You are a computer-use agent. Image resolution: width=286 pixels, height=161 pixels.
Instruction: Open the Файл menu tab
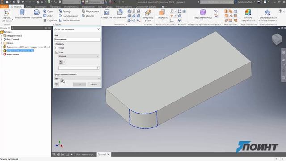point(4,7)
